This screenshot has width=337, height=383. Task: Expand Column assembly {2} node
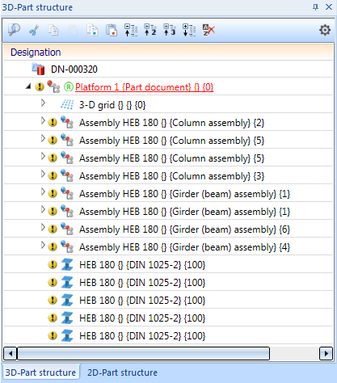coord(43,120)
